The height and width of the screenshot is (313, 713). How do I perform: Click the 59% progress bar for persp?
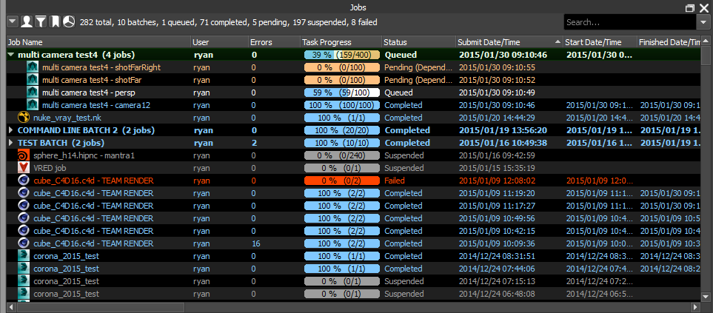tap(341, 92)
